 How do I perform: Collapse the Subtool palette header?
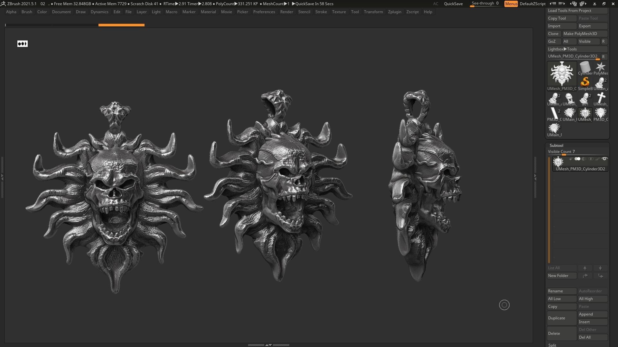[x=556, y=146]
